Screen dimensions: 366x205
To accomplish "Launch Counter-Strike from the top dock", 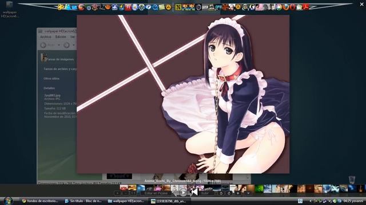I will (252, 7).
